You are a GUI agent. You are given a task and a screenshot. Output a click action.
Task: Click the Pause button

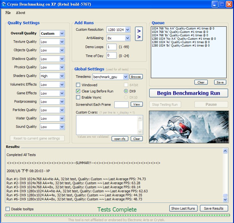(x=211, y=105)
